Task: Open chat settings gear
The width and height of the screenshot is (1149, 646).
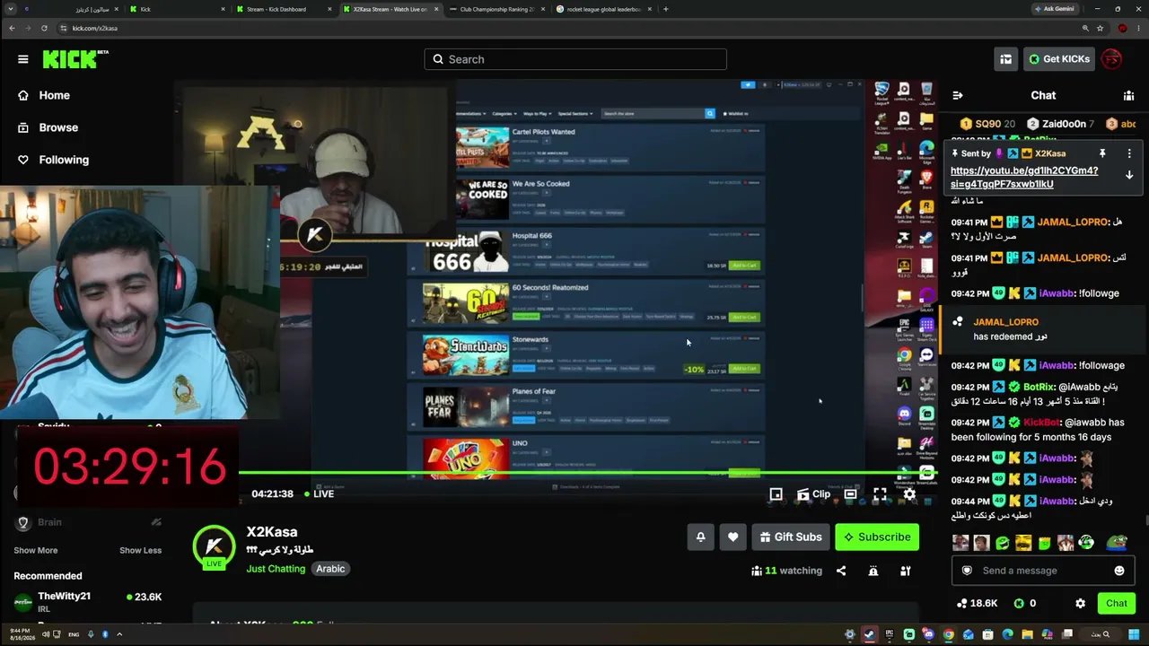Action: coord(1080,604)
